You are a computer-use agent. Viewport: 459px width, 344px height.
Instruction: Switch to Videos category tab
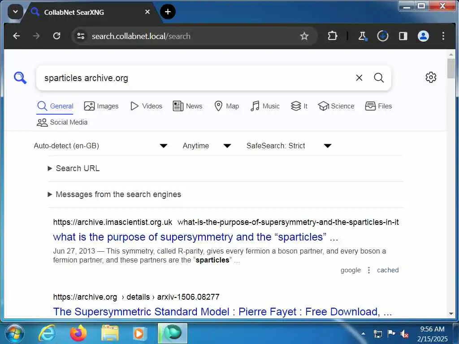point(146,106)
